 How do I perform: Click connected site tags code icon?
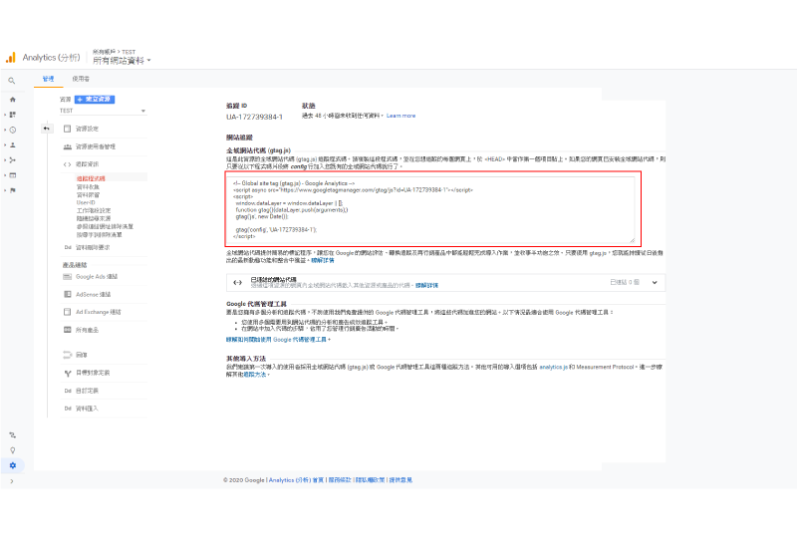pos(237,283)
